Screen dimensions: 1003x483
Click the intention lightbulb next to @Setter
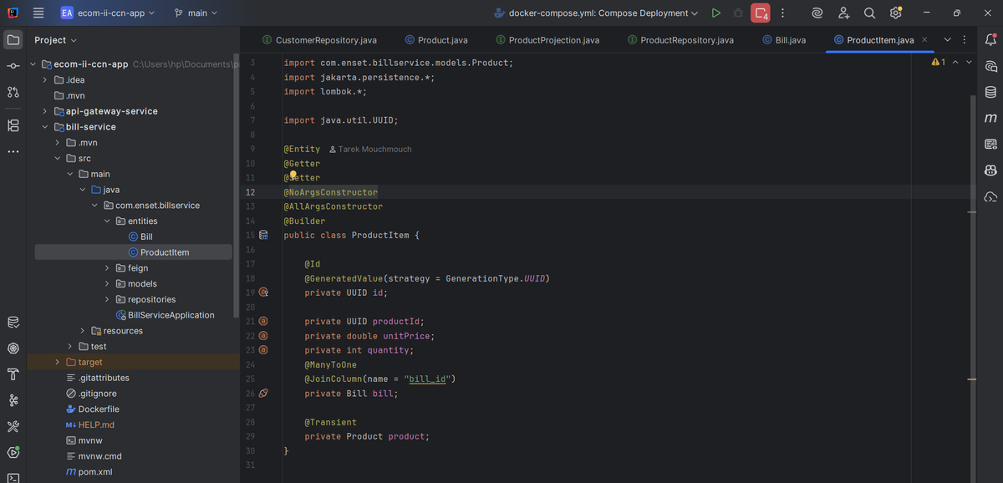pos(293,175)
